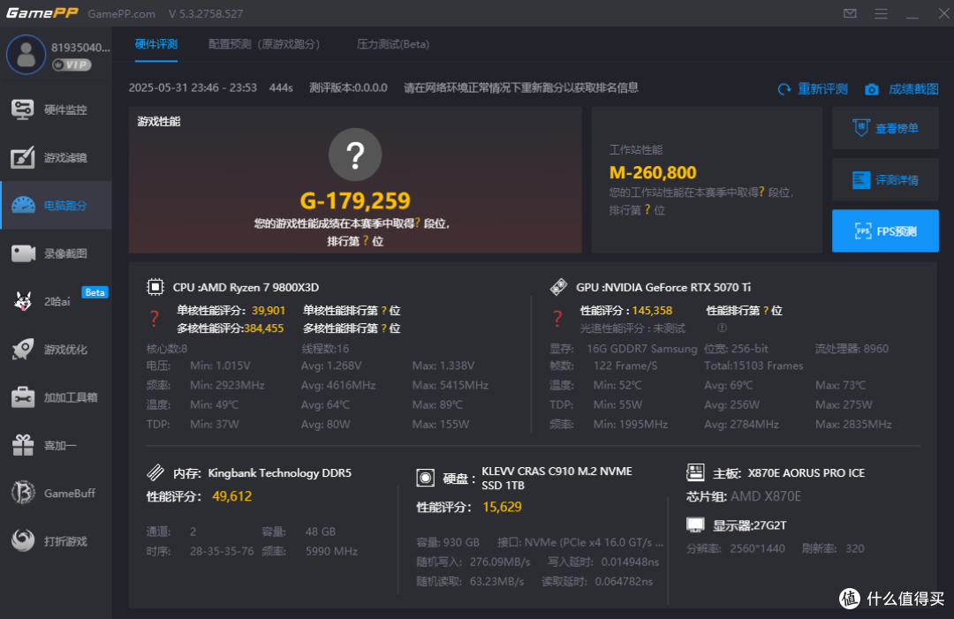Viewport: 954px width, 619px height.
Task: Click the blue FPS预测 button
Action: click(885, 231)
